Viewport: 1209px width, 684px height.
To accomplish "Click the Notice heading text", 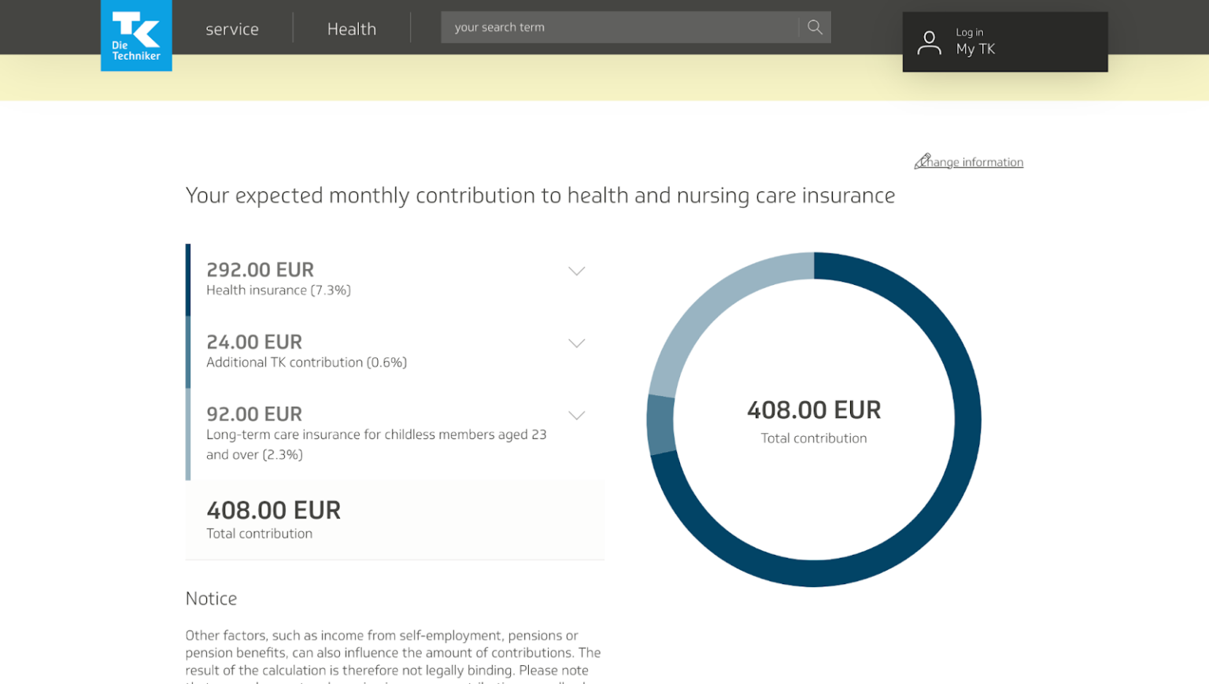I will point(211,598).
